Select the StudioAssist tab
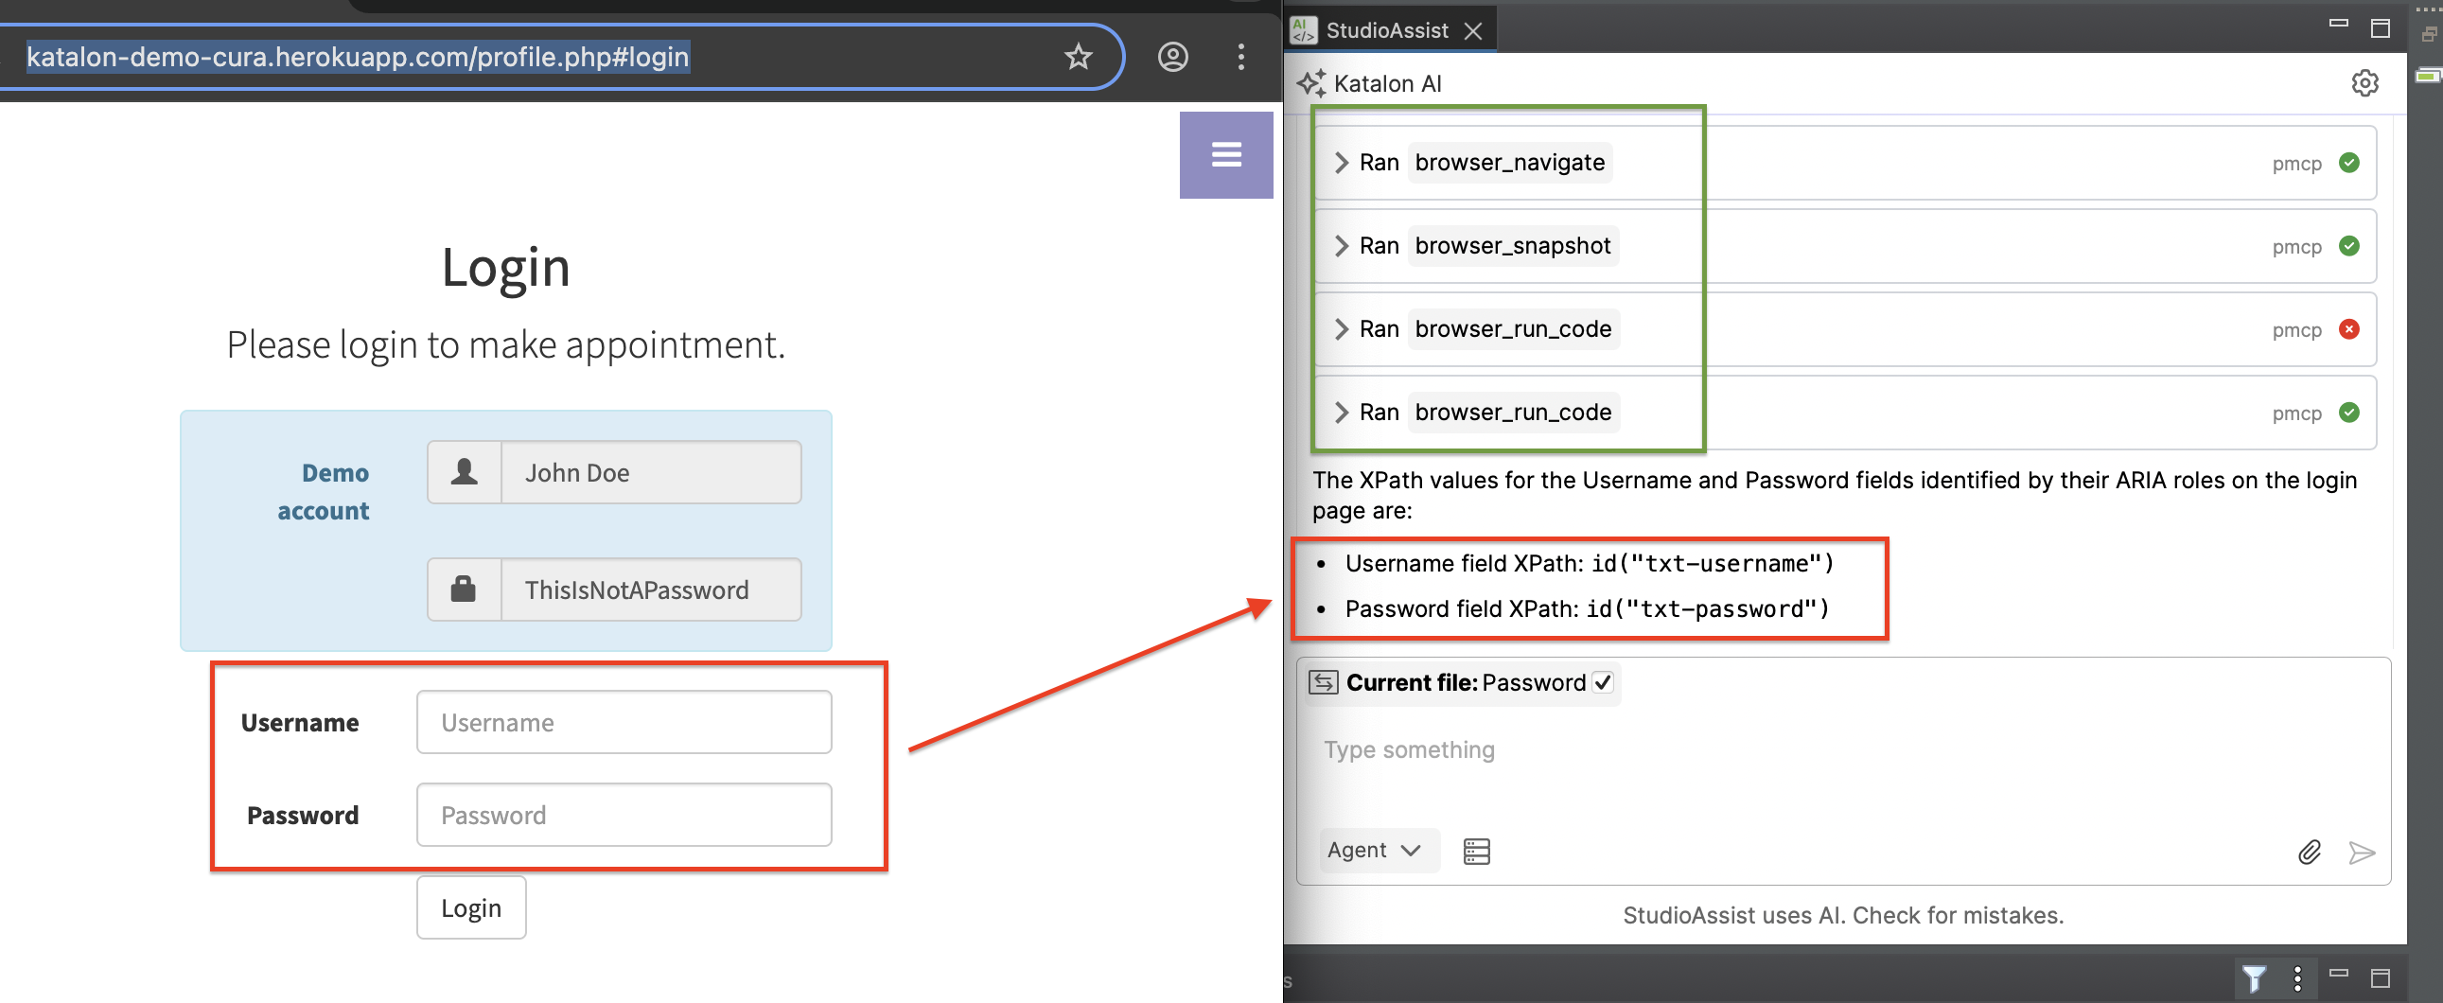This screenshot has width=2443, height=1003. 1386,29
